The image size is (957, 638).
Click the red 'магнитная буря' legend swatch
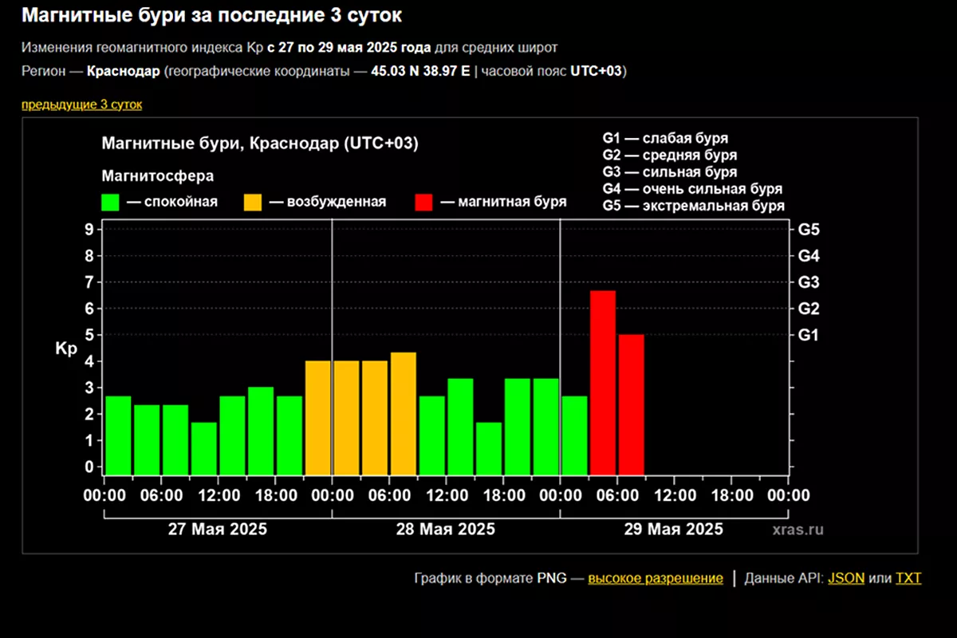424,202
